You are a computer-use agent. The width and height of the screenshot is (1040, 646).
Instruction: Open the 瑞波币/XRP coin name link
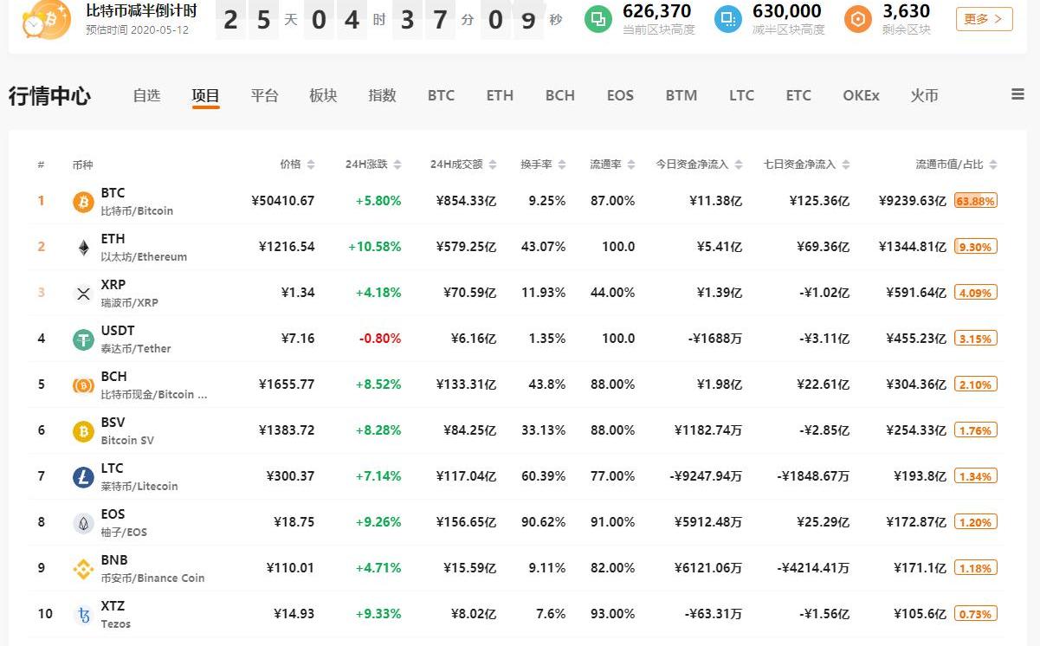[130, 302]
